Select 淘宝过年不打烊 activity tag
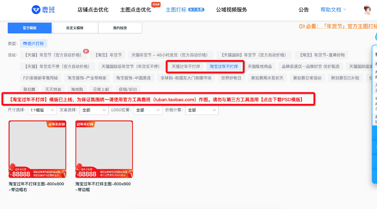This screenshot has height=209, width=377. (x=224, y=66)
